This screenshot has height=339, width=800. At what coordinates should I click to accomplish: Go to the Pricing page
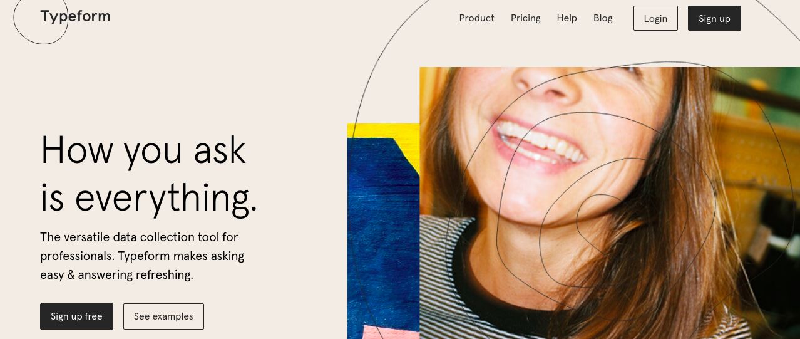coord(525,18)
